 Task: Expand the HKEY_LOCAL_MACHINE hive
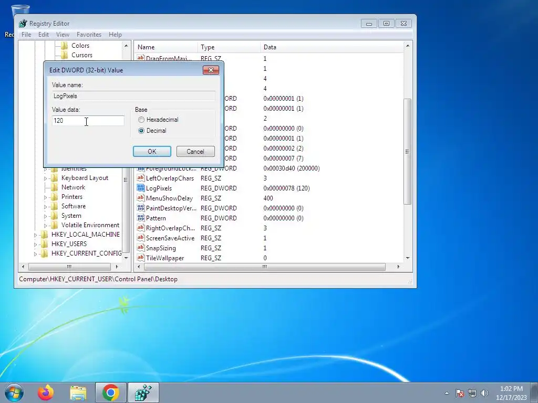tap(35, 235)
